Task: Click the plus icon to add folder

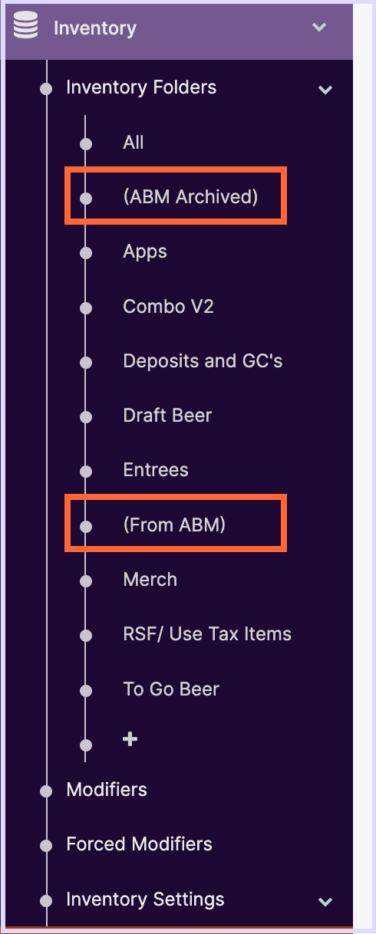Action: pos(130,739)
